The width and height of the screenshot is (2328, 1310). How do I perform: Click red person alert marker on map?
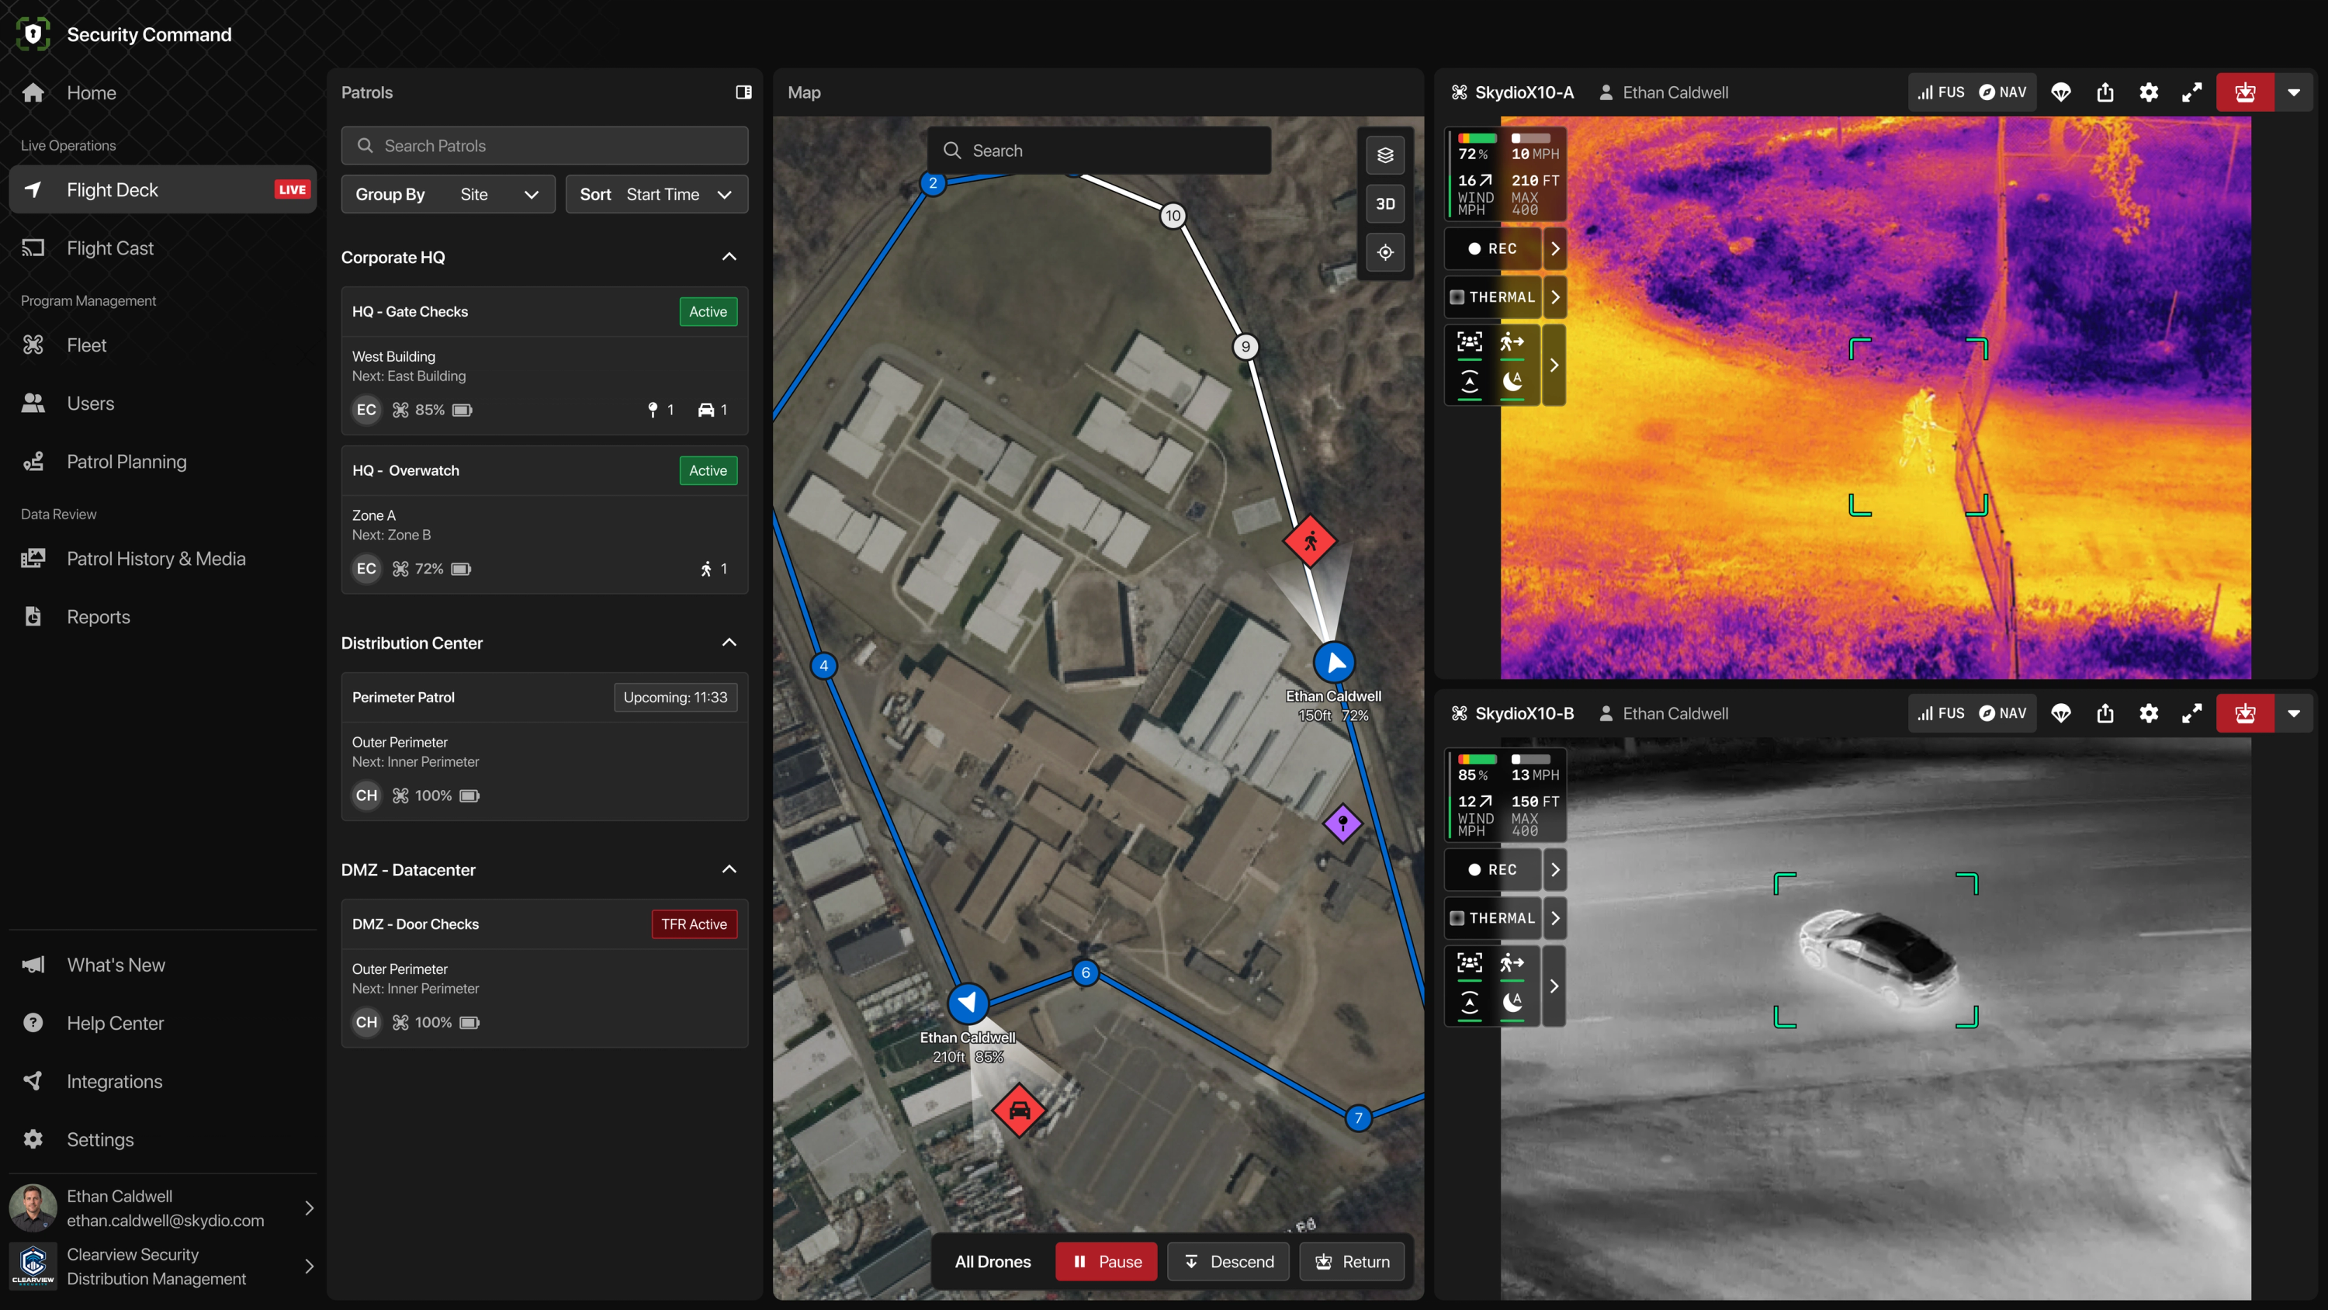point(1311,541)
